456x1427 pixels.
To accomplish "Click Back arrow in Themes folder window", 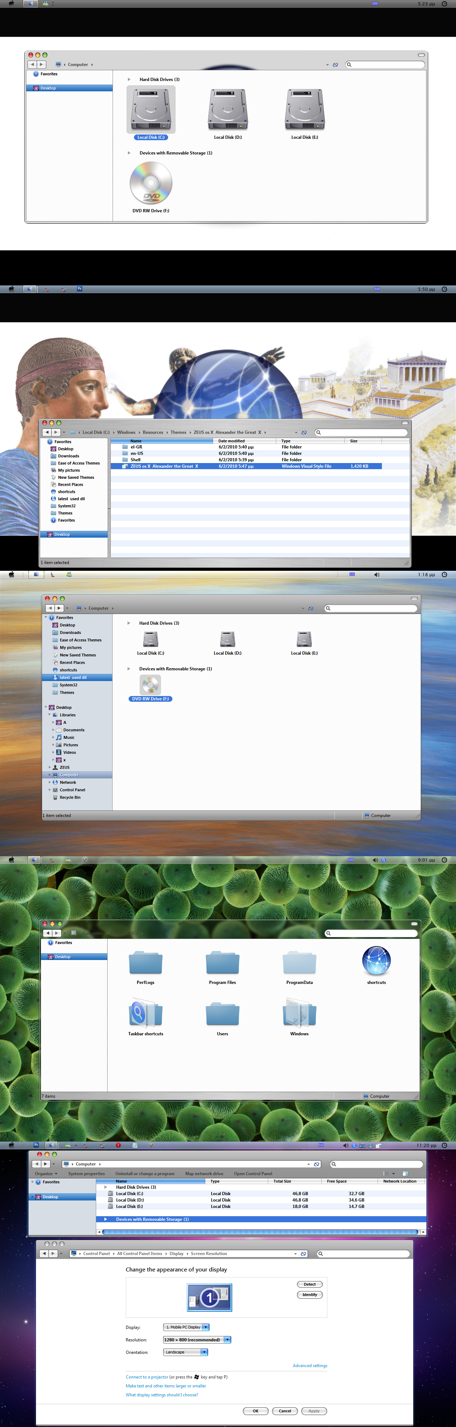I will (x=47, y=432).
